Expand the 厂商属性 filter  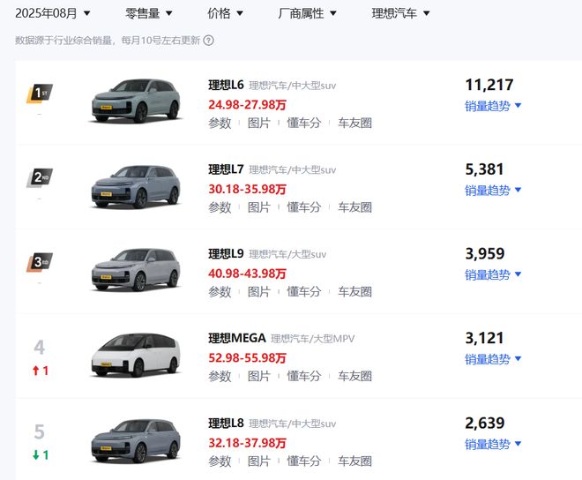coord(307,13)
